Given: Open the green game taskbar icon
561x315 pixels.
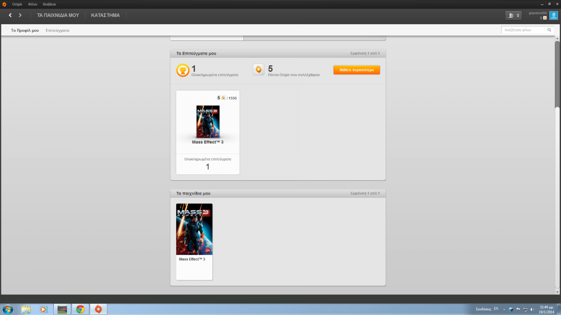Looking at the screenshot, I should click(x=62, y=309).
